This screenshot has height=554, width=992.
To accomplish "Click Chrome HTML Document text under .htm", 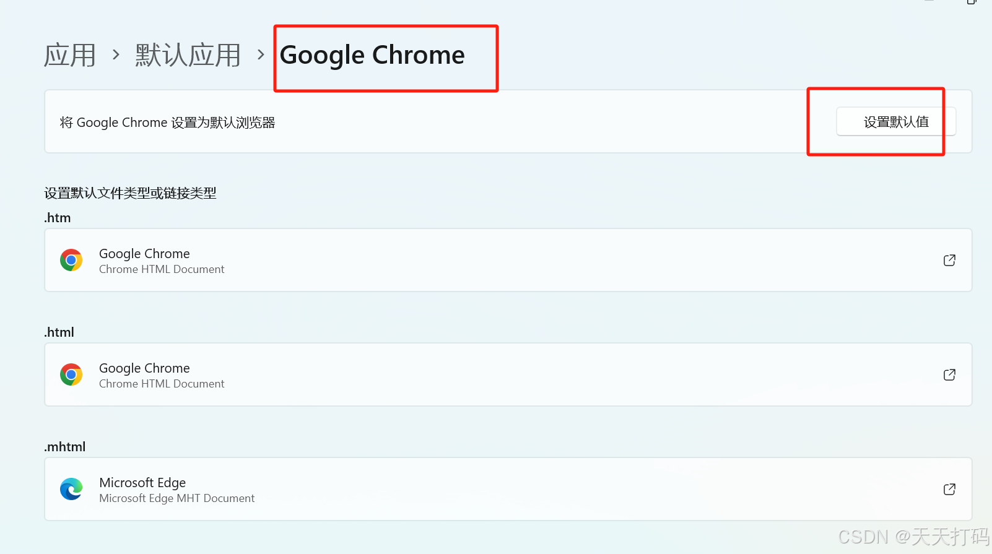I will (162, 269).
